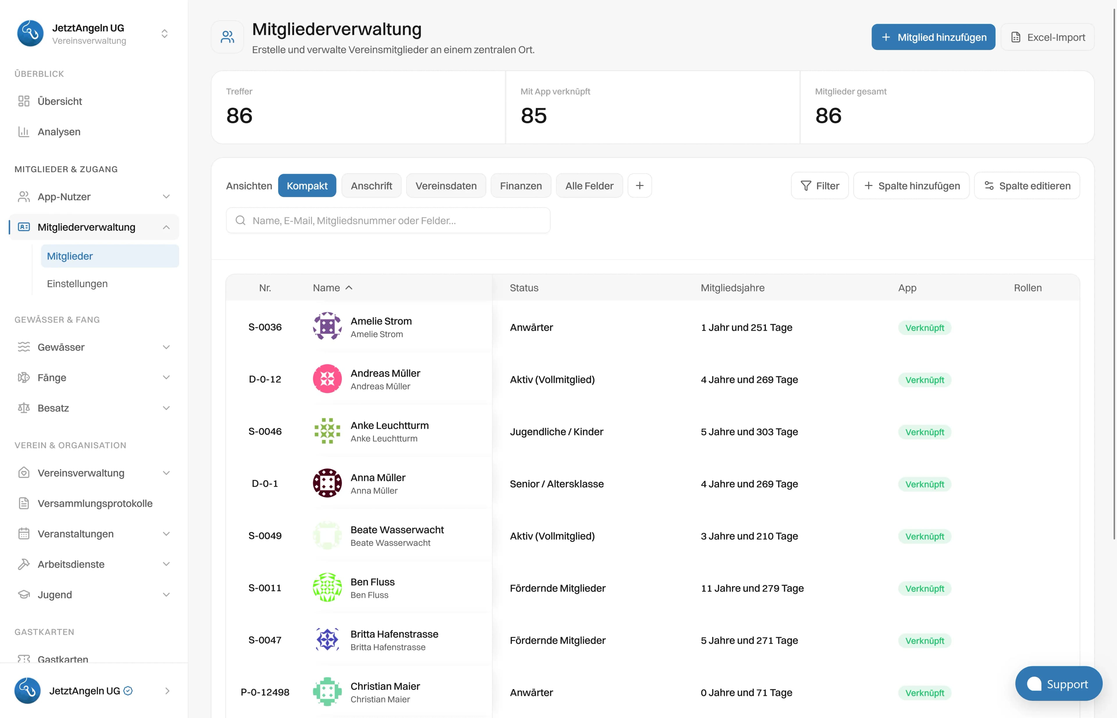Click the Besatz scales icon

(24, 408)
